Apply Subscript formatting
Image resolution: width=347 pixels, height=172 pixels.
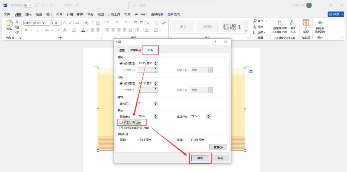tap(53, 30)
